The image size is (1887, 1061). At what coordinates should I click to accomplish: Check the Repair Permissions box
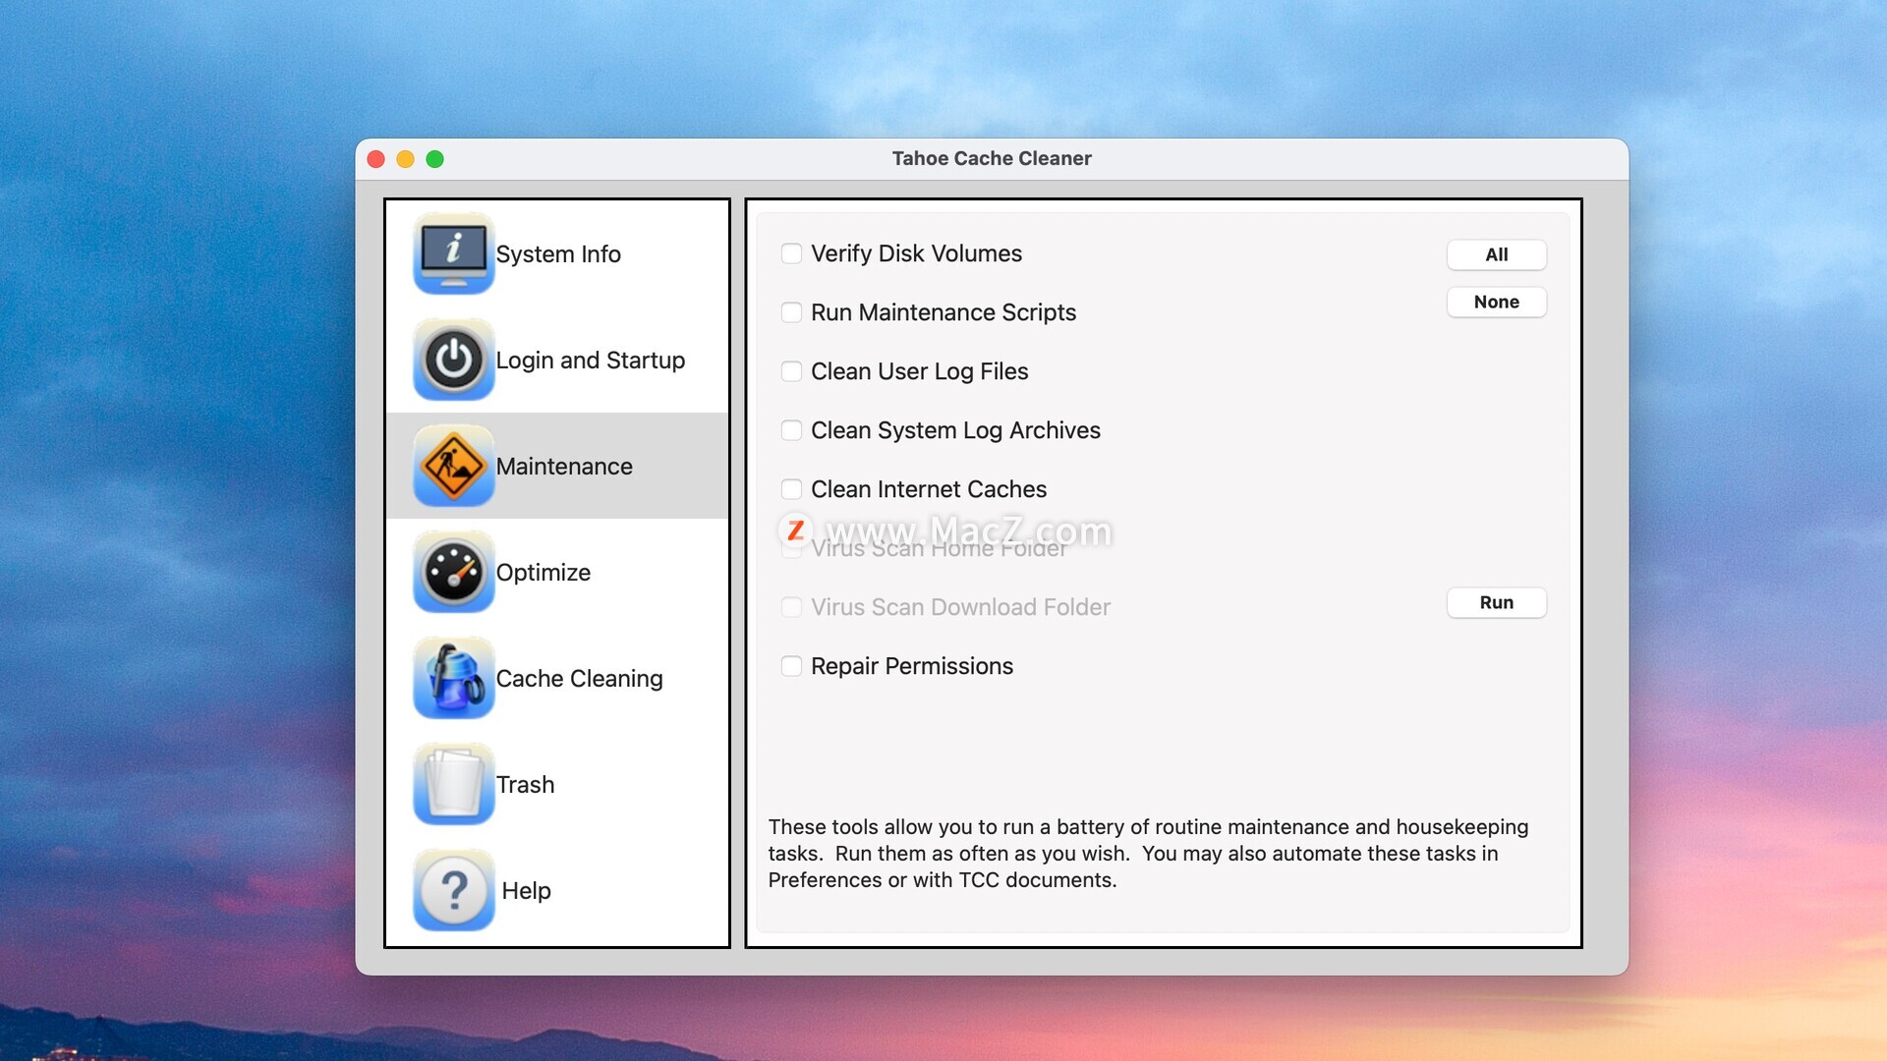click(791, 666)
